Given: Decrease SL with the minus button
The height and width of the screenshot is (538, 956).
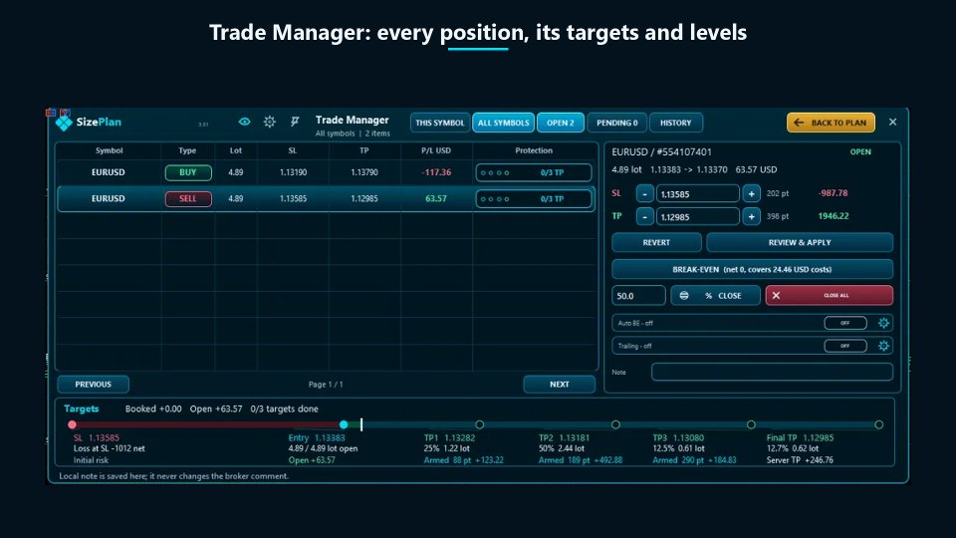Looking at the screenshot, I should click(x=644, y=194).
